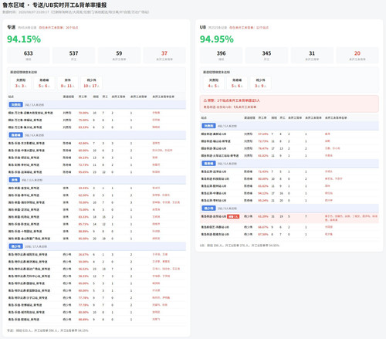Image resolution: width=386 pixels, height=339 pixels.
Task: Open the 345 stat card in UB panel
Action: (x=266, y=55)
